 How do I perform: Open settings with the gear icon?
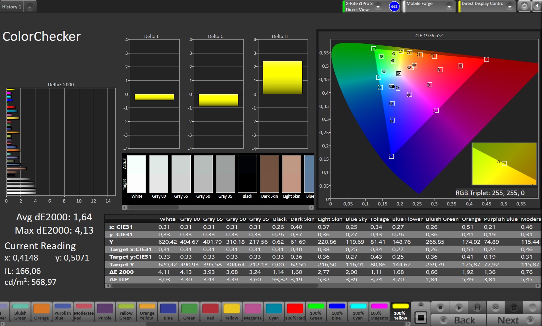[x=524, y=6]
